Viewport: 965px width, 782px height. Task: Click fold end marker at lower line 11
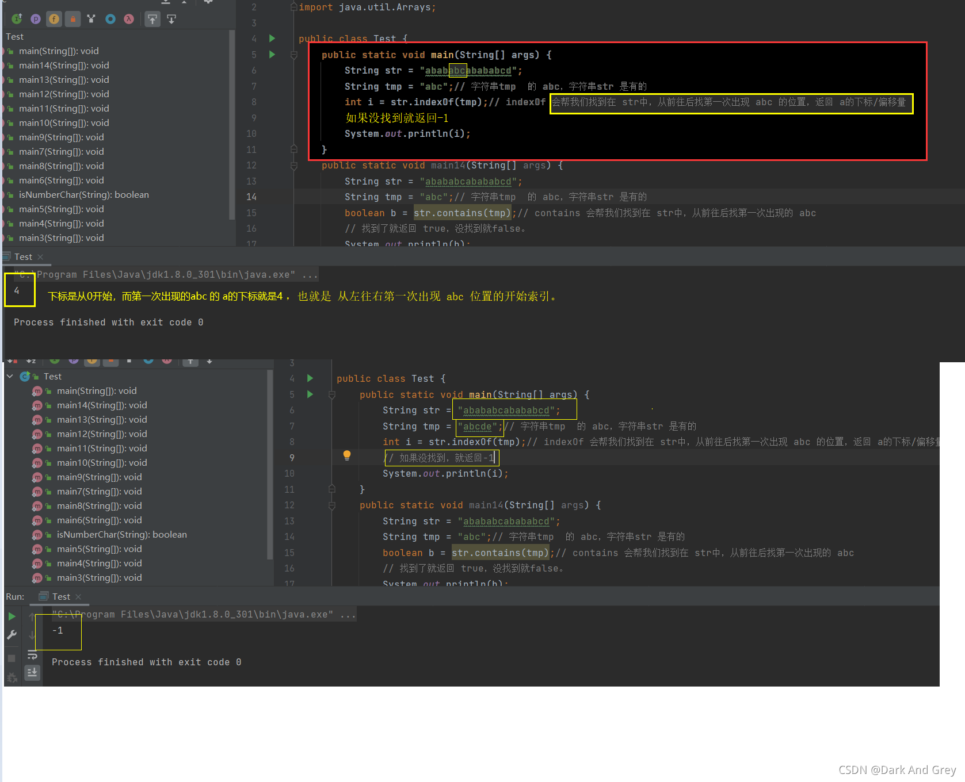332,489
